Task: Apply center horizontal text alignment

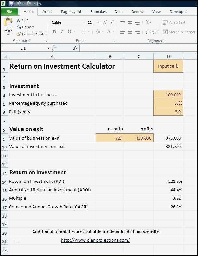Action: tap(130, 32)
